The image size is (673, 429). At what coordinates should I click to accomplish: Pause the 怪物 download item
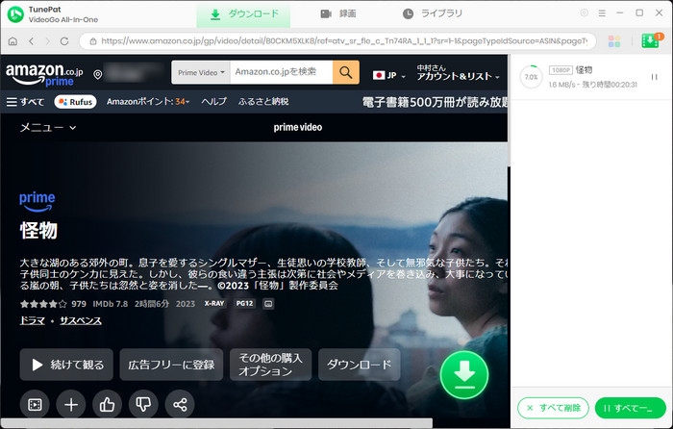pyautogui.click(x=654, y=77)
